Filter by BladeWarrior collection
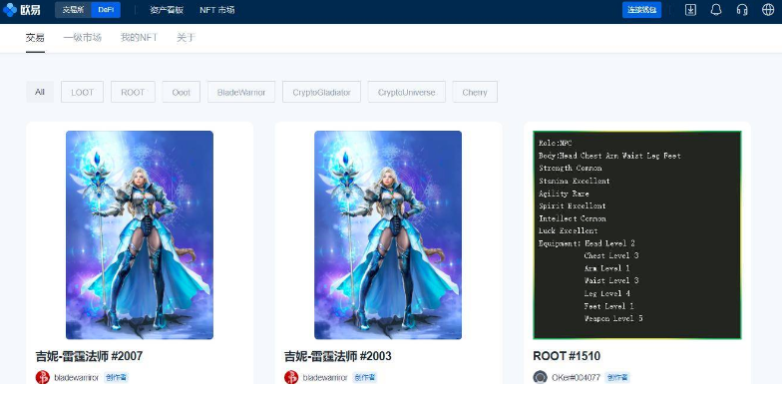This screenshot has height=393, width=782. click(241, 92)
